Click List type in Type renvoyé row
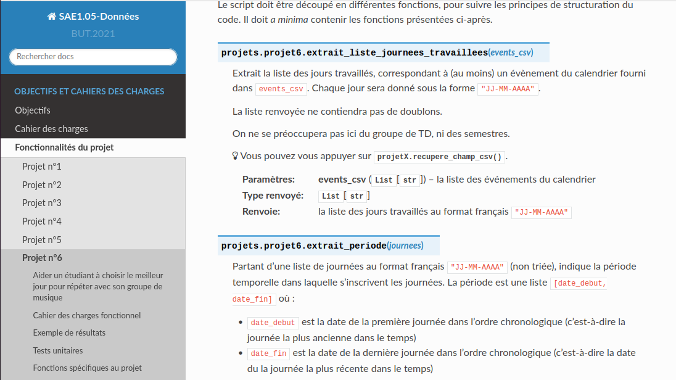The width and height of the screenshot is (676, 380). [331, 196]
